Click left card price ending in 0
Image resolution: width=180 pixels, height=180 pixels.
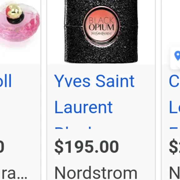2,146
